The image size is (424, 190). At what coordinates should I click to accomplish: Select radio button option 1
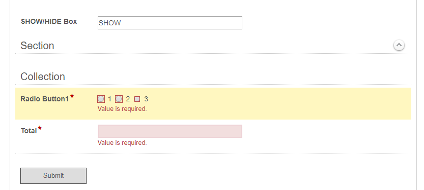pos(101,99)
